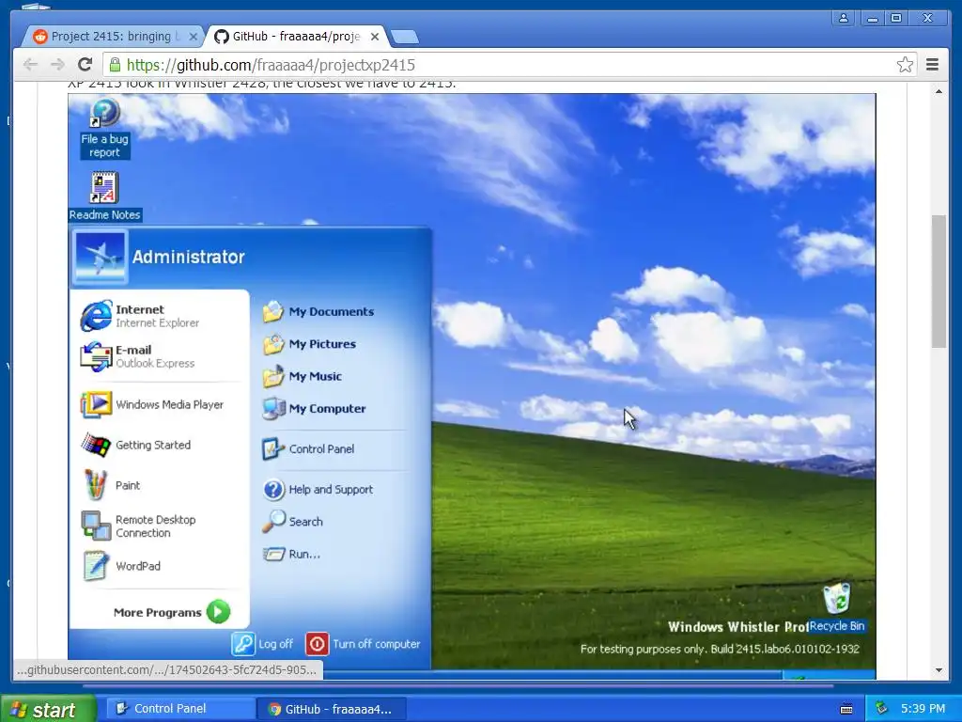Image resolution: width=962 pixels, height=722 pixels.
Task: Expand More Programs green arrow
Action: (218, 612)
